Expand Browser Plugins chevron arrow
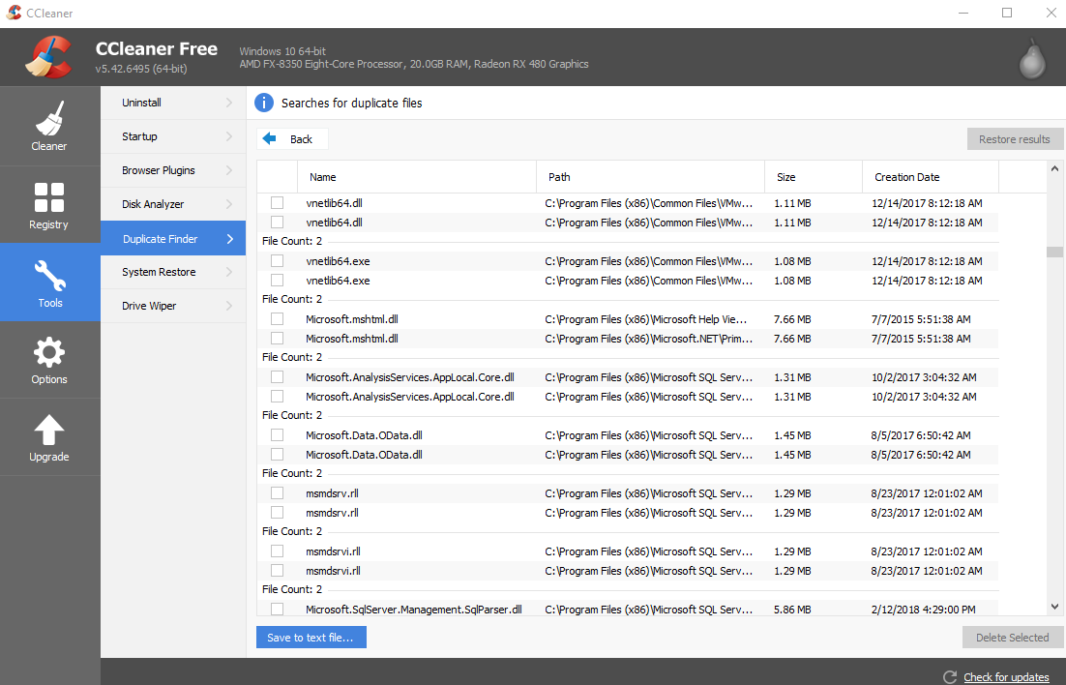 click(x=229, y=170)
